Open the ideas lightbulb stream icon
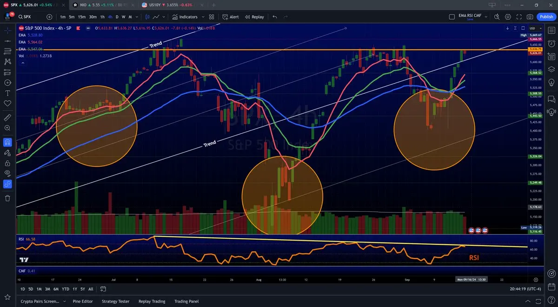The width and height of the screenshot is (558, 307). pos(551,112)
